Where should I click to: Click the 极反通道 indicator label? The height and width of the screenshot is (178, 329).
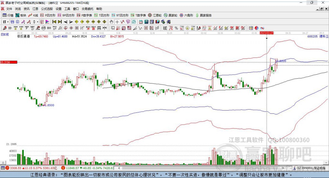pos(23,37)
